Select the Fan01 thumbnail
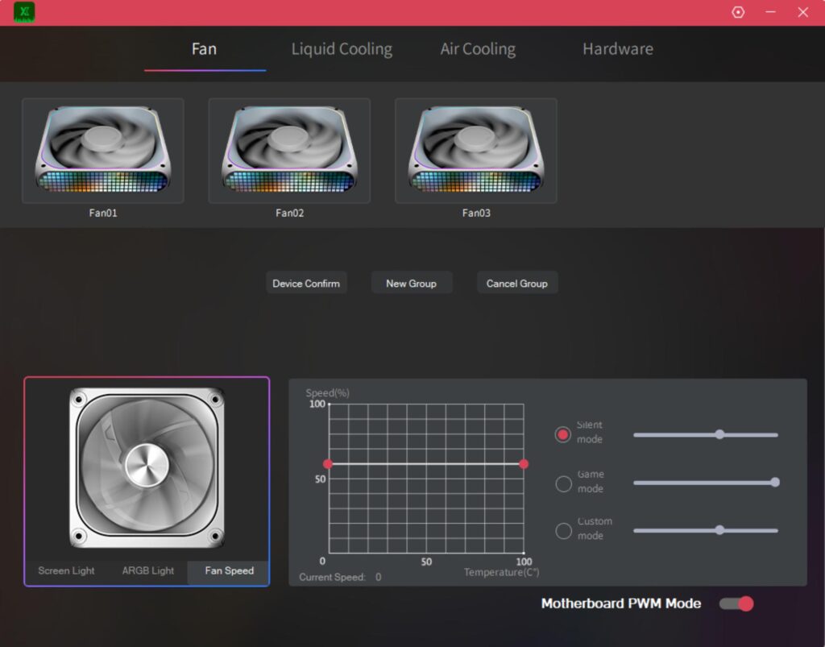Image resolution: width=825 pixels, height=647 pixels. click(x=102, y=151)
